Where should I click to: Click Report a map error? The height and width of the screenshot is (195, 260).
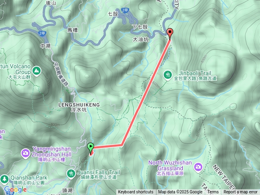[240, 192]
